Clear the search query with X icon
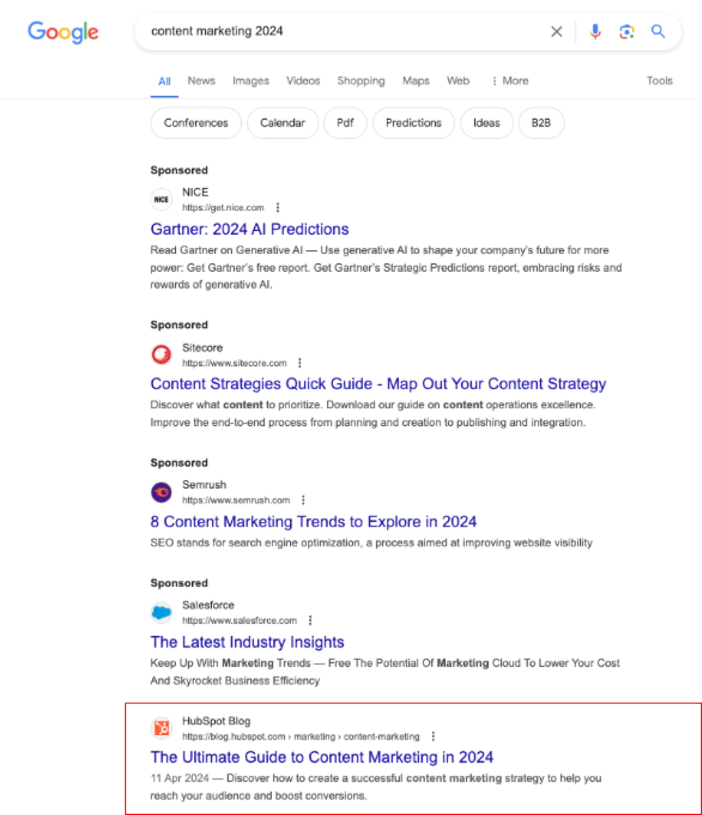This screenshot has height=815, width=702. (x=556, y=32)
